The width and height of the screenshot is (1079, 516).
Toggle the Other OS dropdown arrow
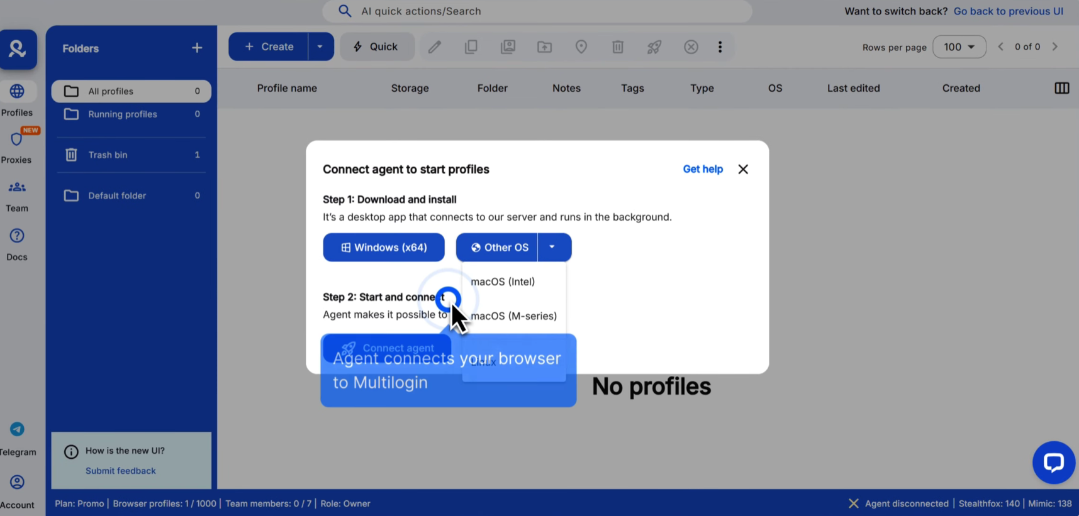coord(552,247)
